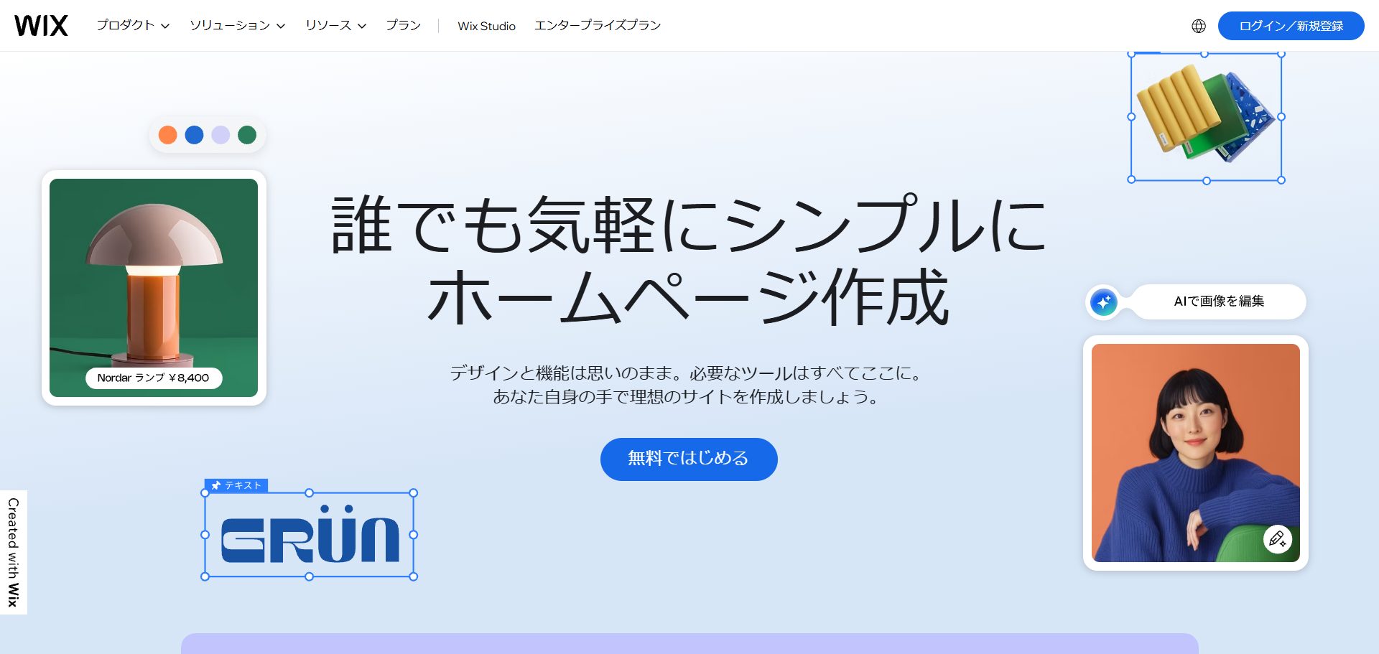
Task: Select エンタープライズプラン in the navigation
Action: click(x=598, y=25)
